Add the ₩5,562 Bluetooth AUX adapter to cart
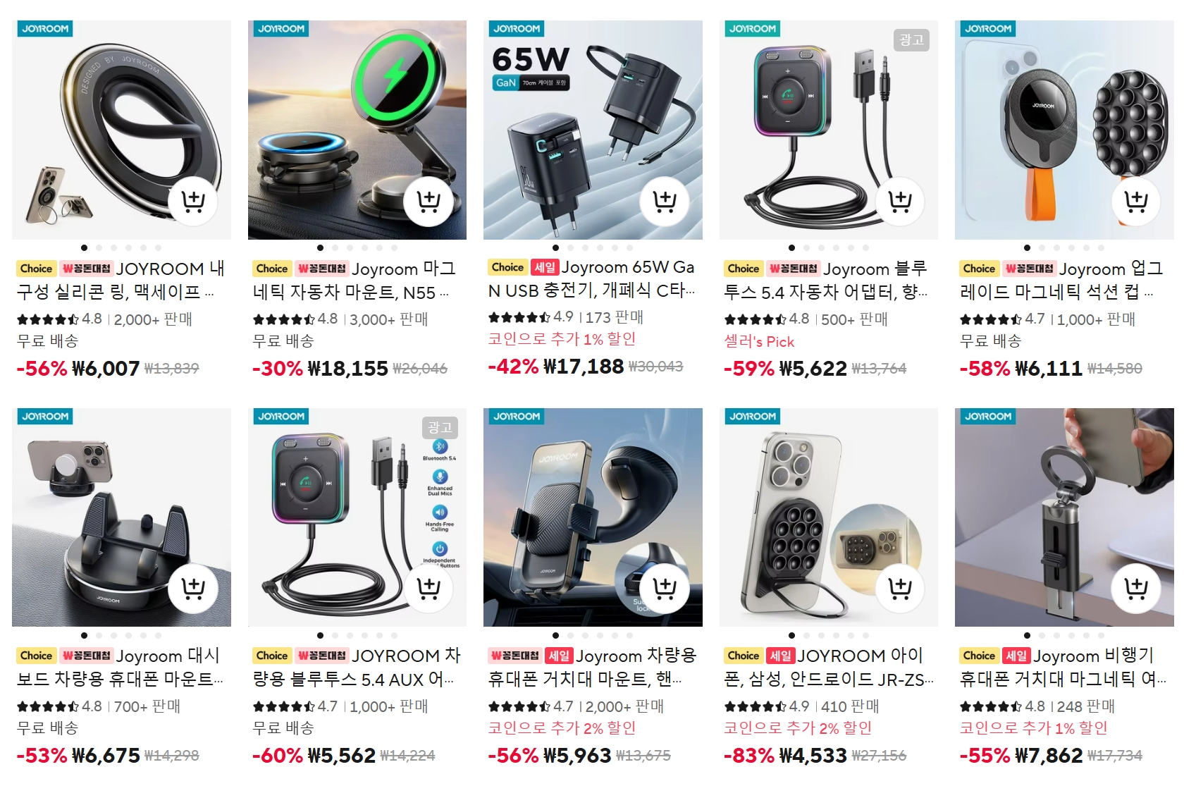Image resolution: width=1184 pixels, height=786 pixels. click(x=428, y=588)
